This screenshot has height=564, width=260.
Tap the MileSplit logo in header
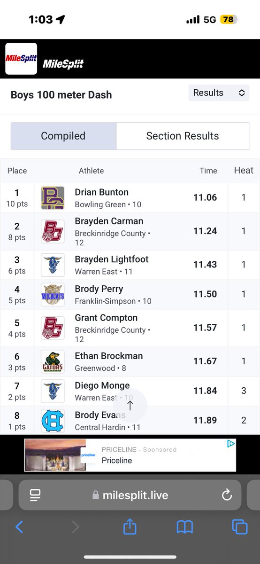(x=21, y=59)
